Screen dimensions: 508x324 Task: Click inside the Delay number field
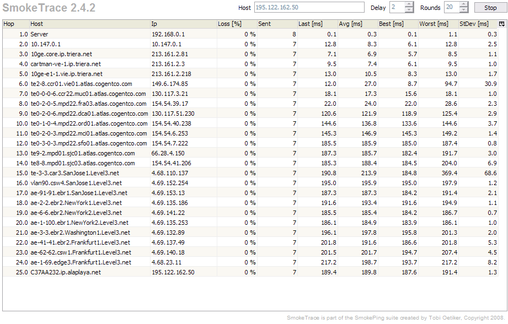click(397, 8)
